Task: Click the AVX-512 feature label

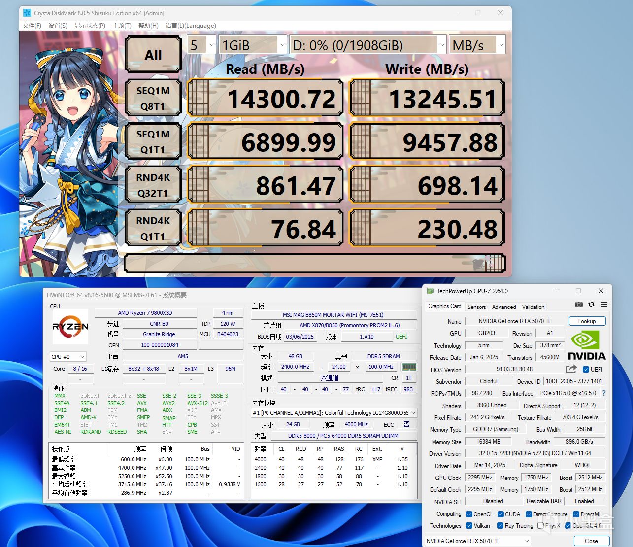Action: coord(198,403)
